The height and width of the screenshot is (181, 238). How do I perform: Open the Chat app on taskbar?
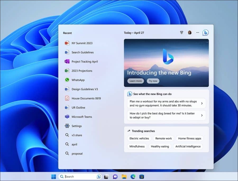coord(115,177)
